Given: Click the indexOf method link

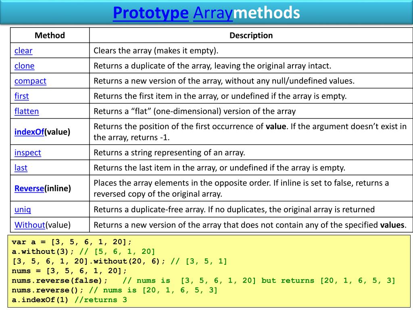Looking at the screenshot, I should (29, 132).
